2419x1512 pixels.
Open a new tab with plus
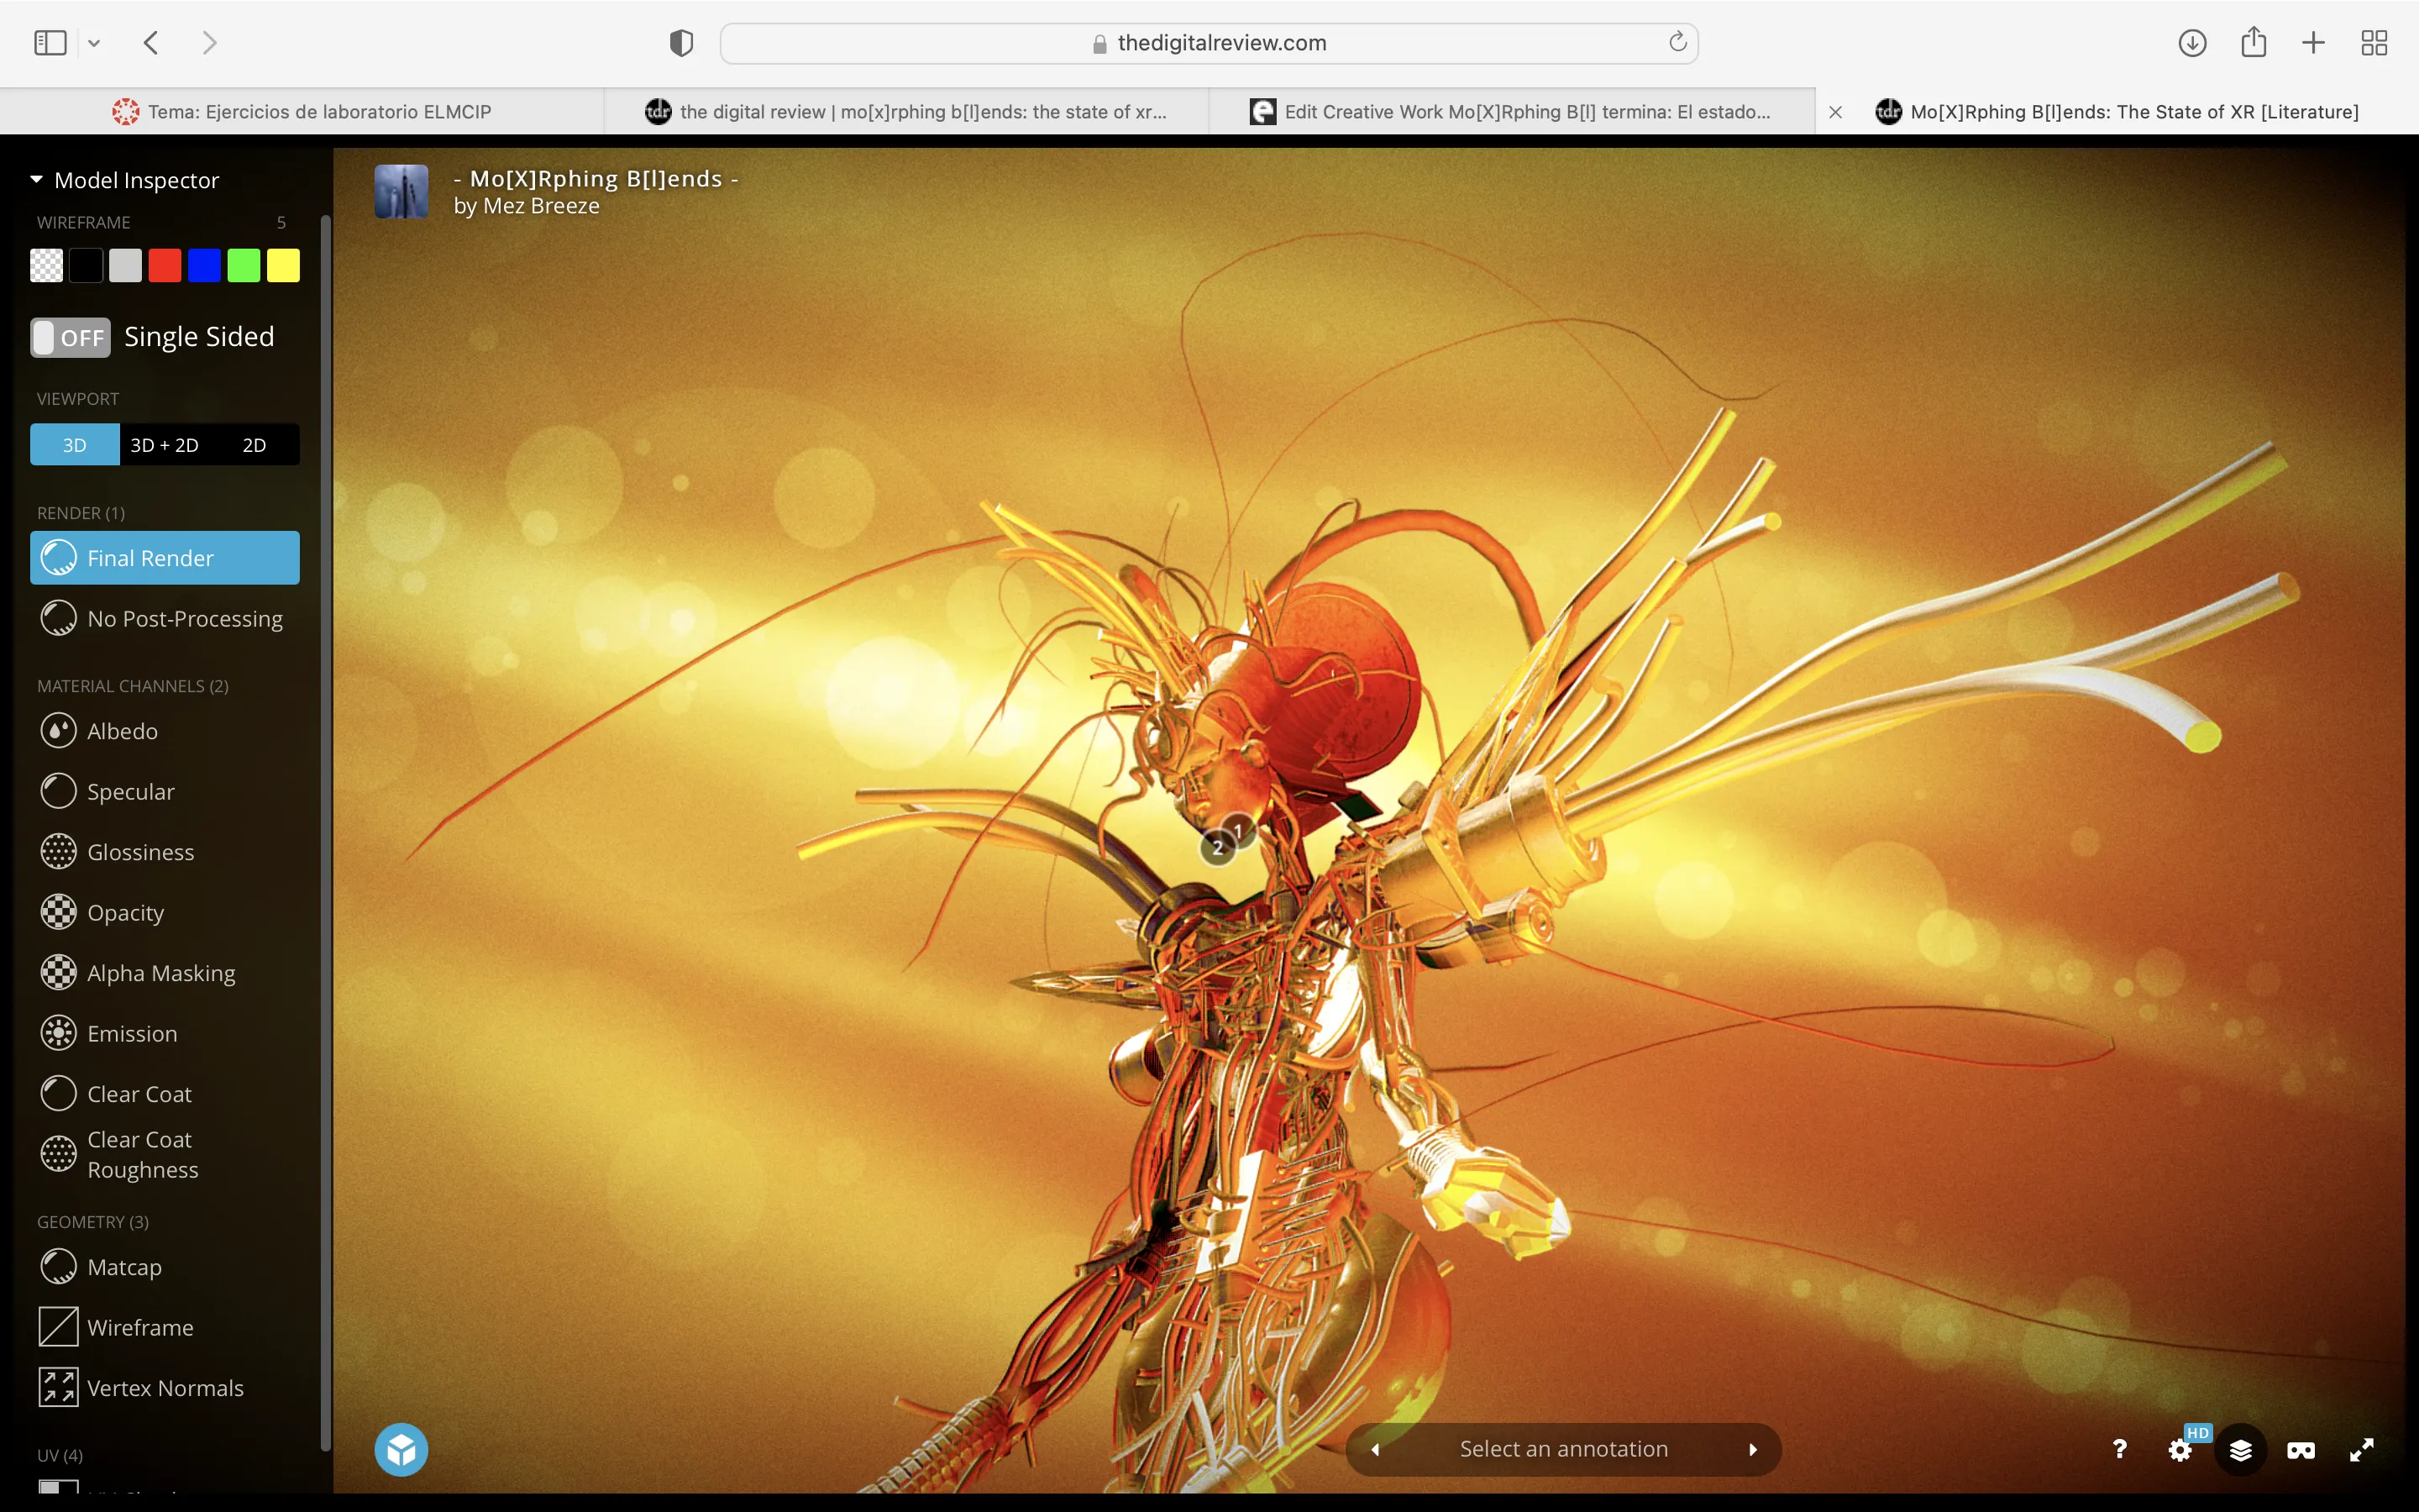click(x=2313, y=42)
